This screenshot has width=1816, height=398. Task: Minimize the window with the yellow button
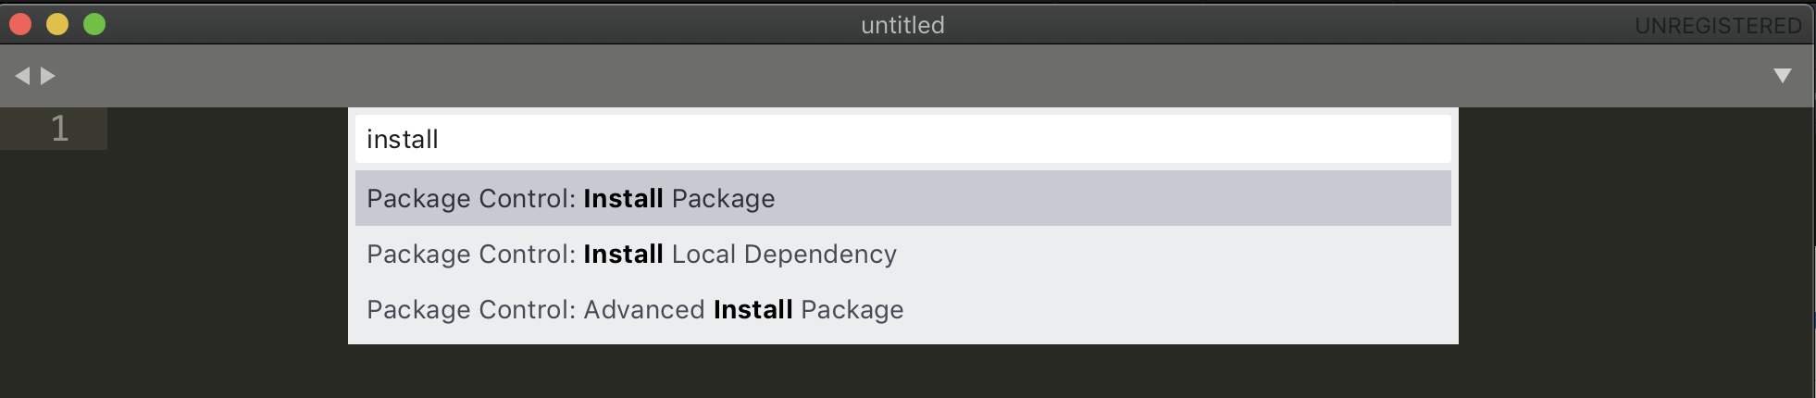click(57, 25)
